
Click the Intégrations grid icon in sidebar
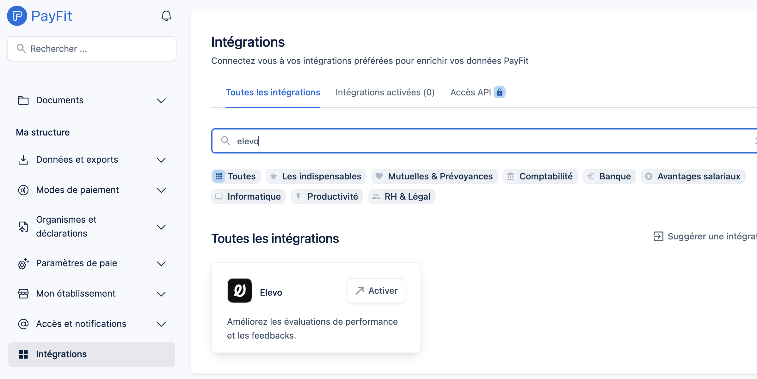23,354
